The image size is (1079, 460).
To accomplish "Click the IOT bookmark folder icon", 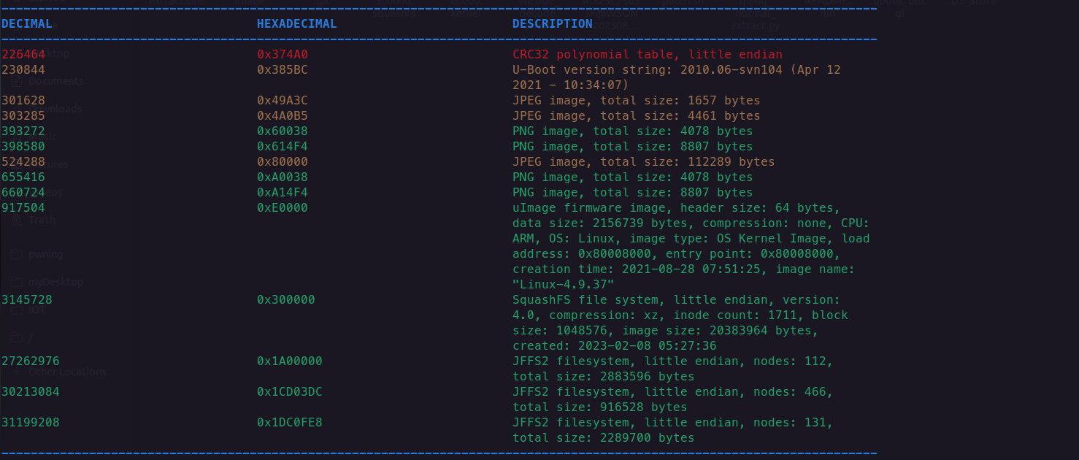I will coord(16,310).
